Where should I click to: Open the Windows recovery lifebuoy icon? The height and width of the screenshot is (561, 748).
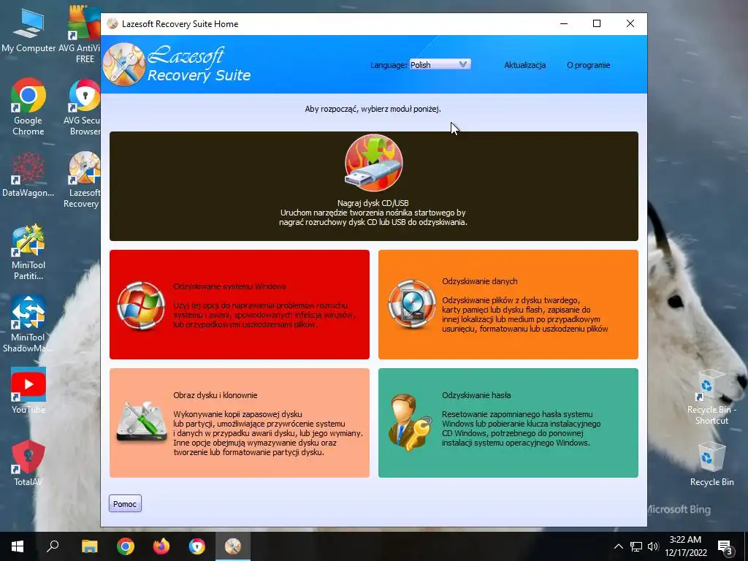coord(141,305)
